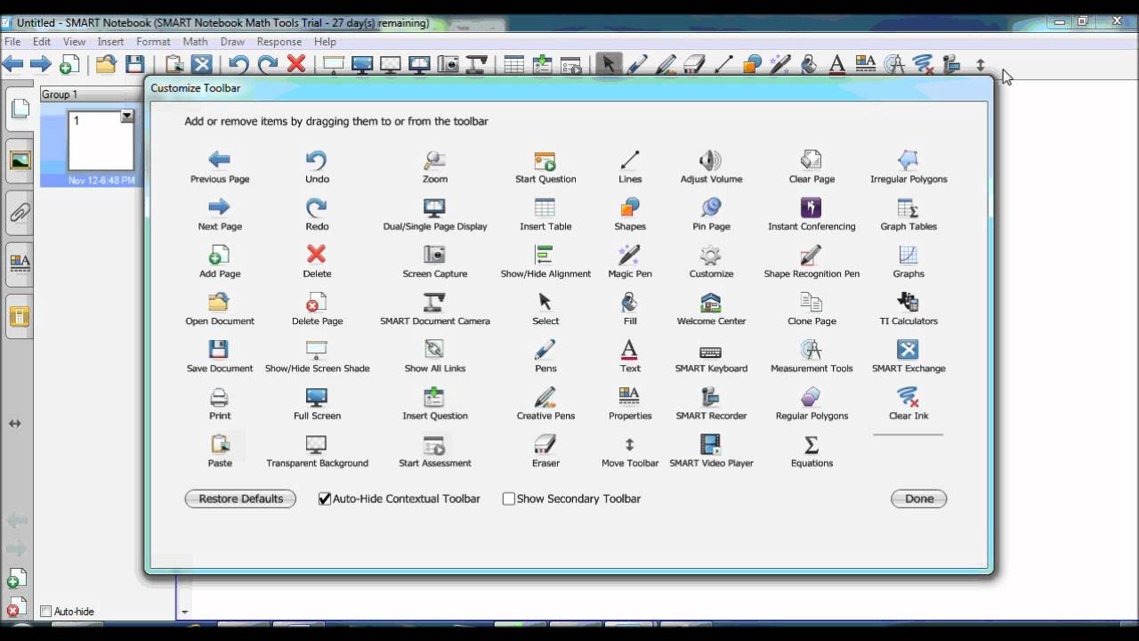This screenshot has width=1139, height=641.
Task: Click the Transparent Background icon
Action: pyautogui.click(x=317, y=443)
